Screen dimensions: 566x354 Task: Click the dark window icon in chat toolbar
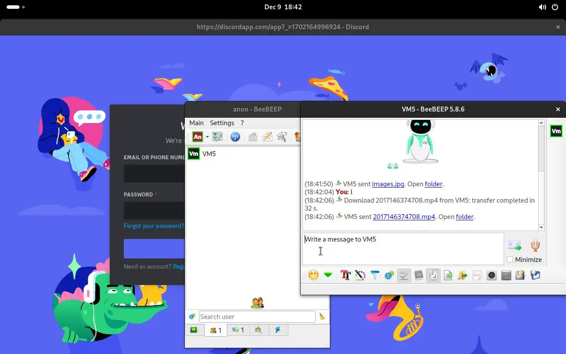(x=506, y=275)
